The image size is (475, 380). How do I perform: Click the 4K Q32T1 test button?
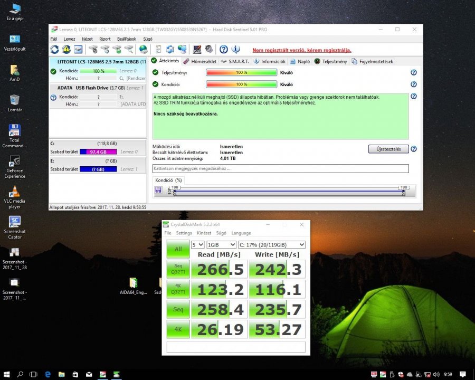(x=178, y=289)
